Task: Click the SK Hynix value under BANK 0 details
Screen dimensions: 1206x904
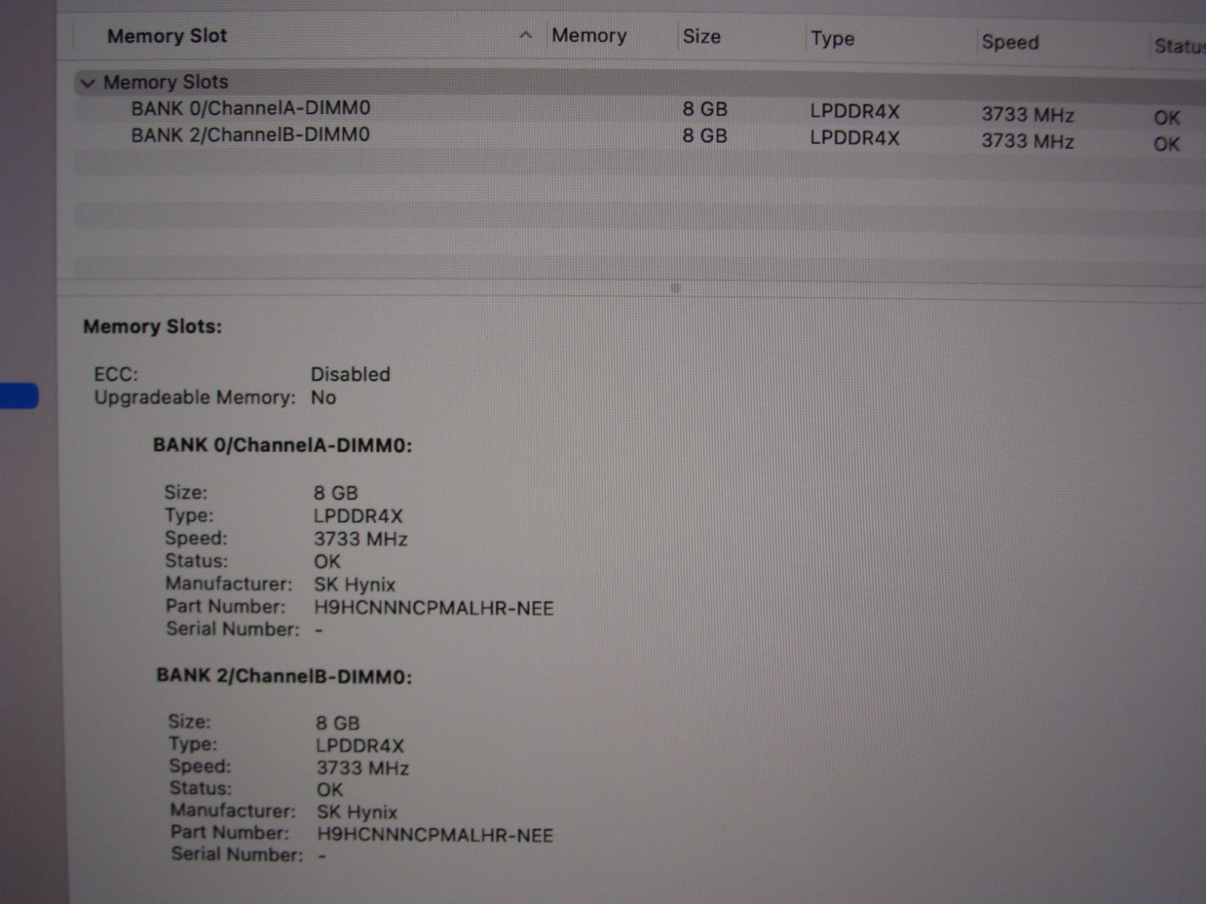Action: [354, 585]
